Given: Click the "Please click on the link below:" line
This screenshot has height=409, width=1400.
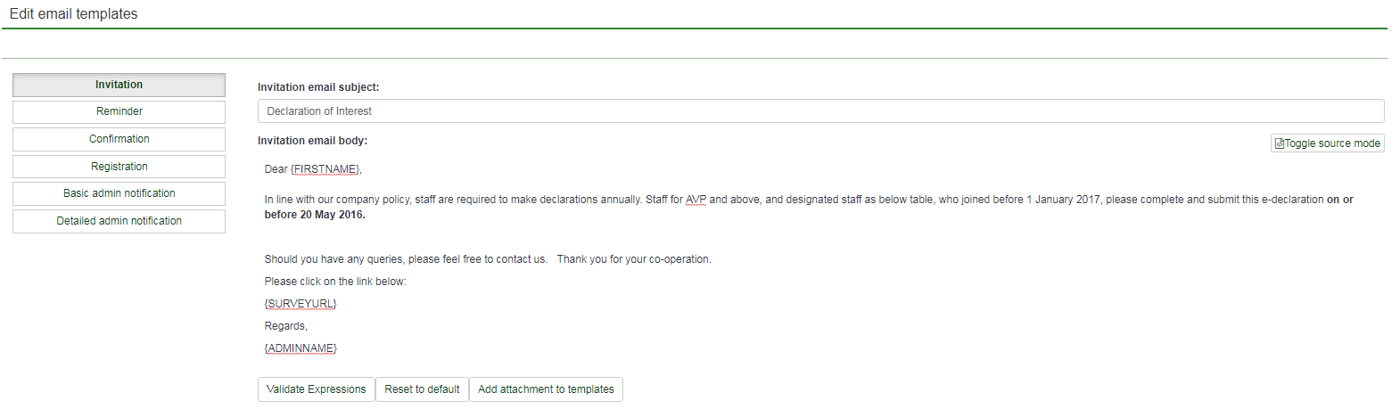Looking at the screenshot, I should [335, 282].
